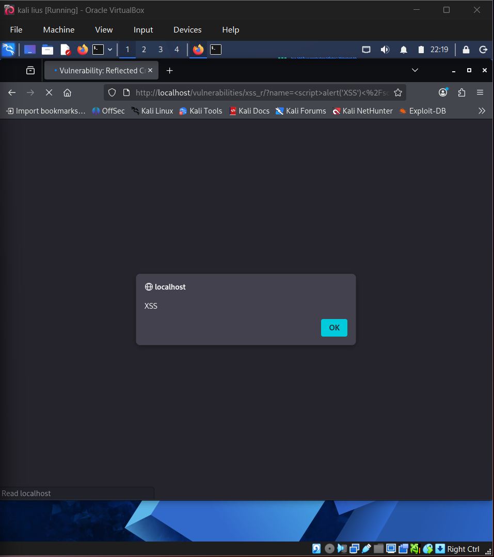Click the site information page icon

point(126,93)
